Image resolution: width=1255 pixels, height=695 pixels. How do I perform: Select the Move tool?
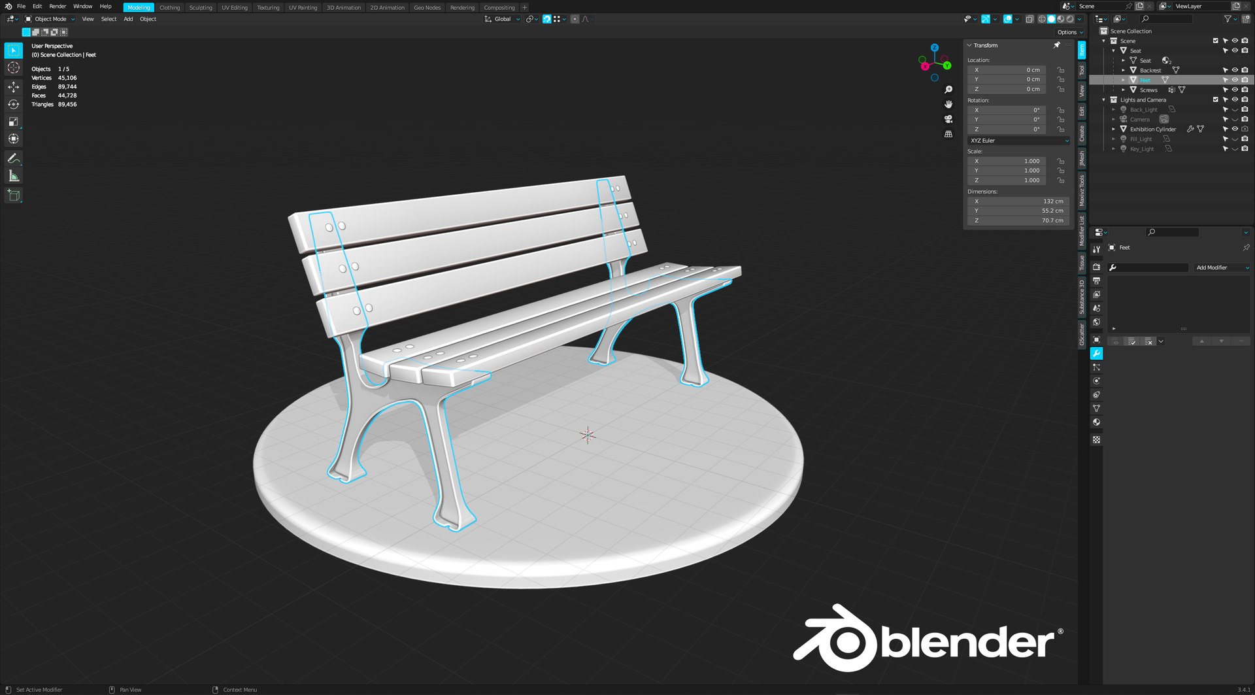click(13, 87)
